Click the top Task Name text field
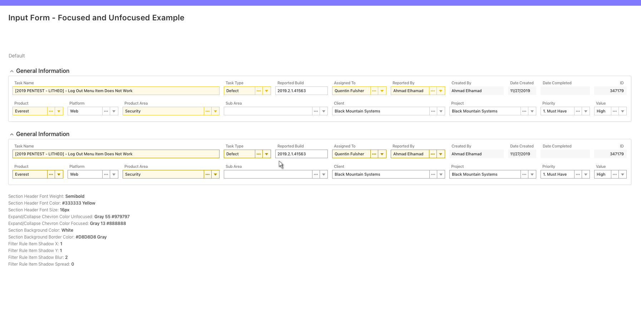Screen dimensions: 641x326 click(116, 91)
